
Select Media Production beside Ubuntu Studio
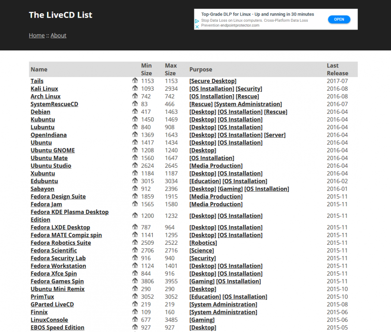click(216, 166)
